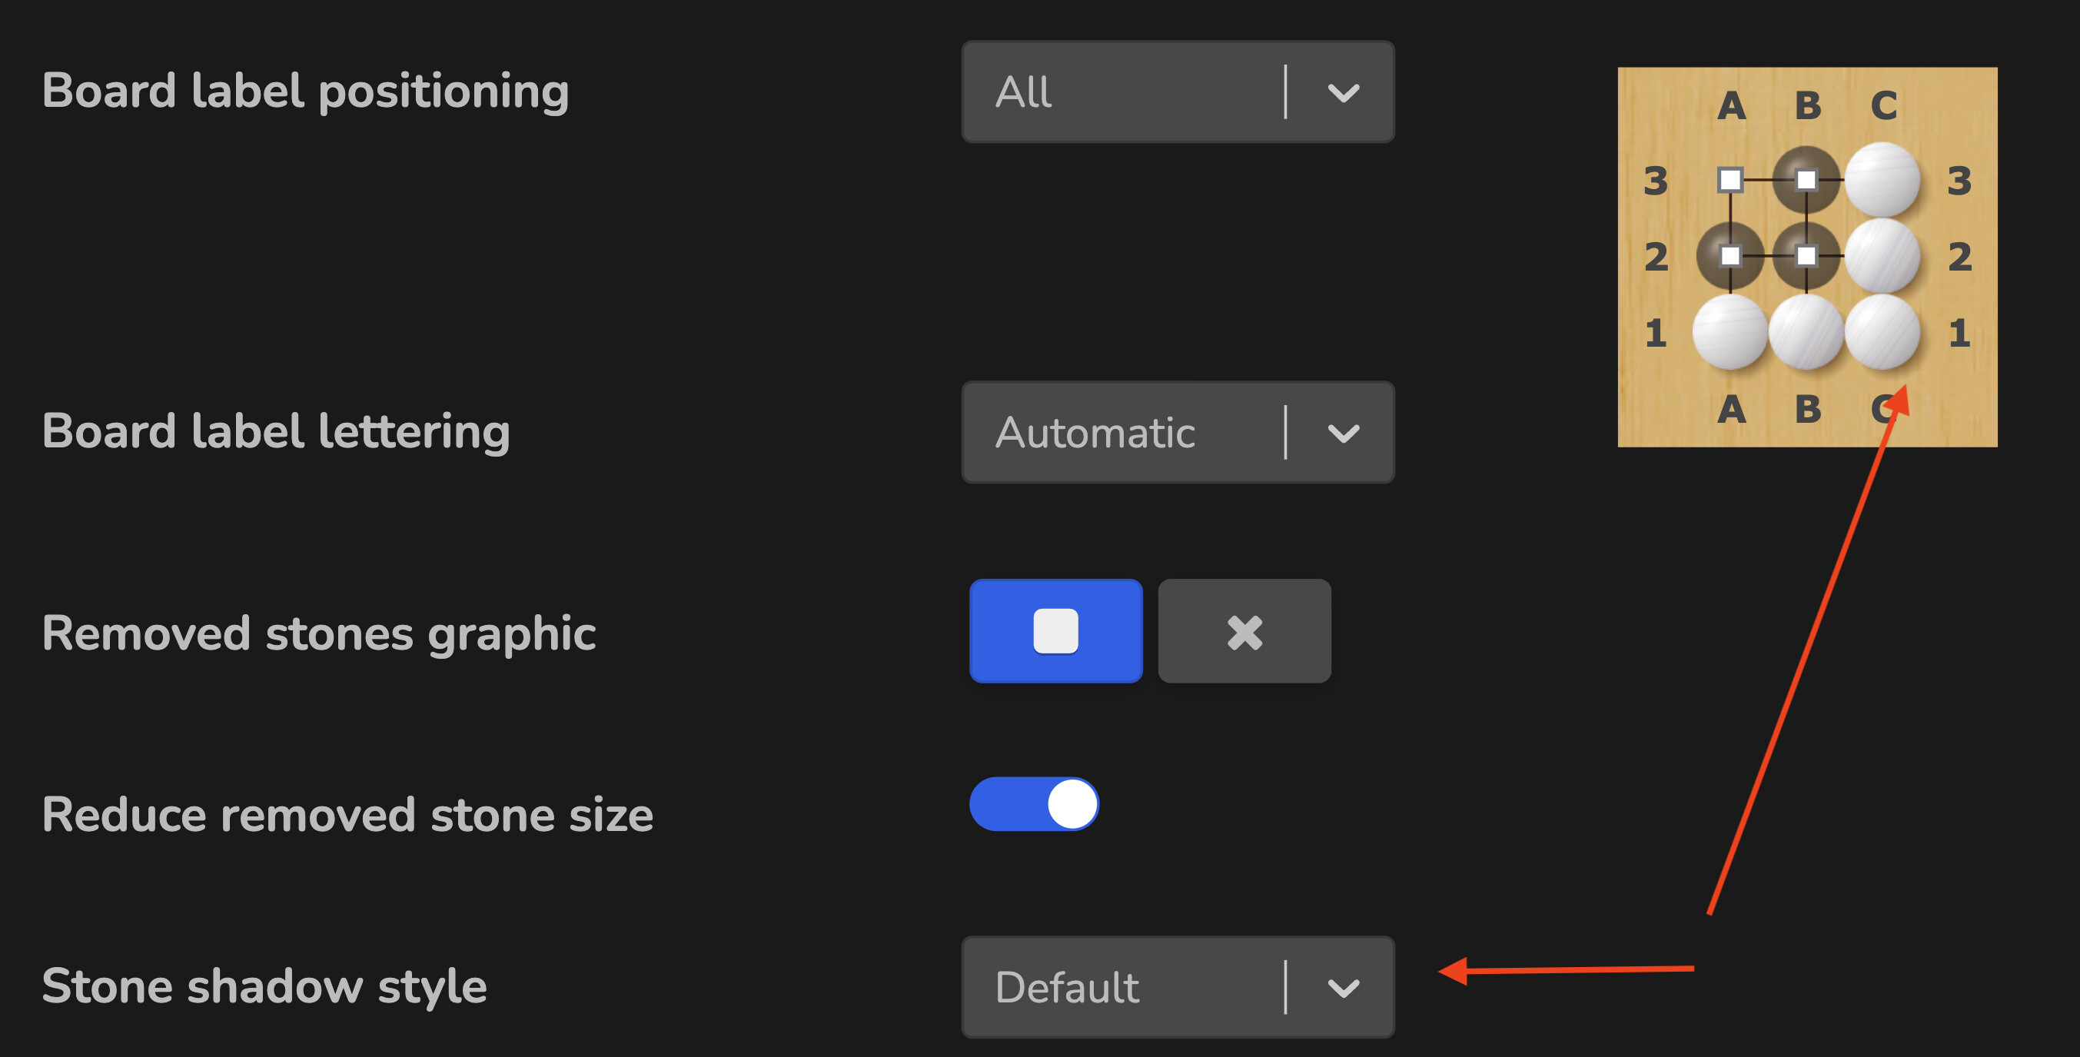2080x1057 pixels.
Task: Click the 'Reduce removed stone size' label
Action: point(347,815)
